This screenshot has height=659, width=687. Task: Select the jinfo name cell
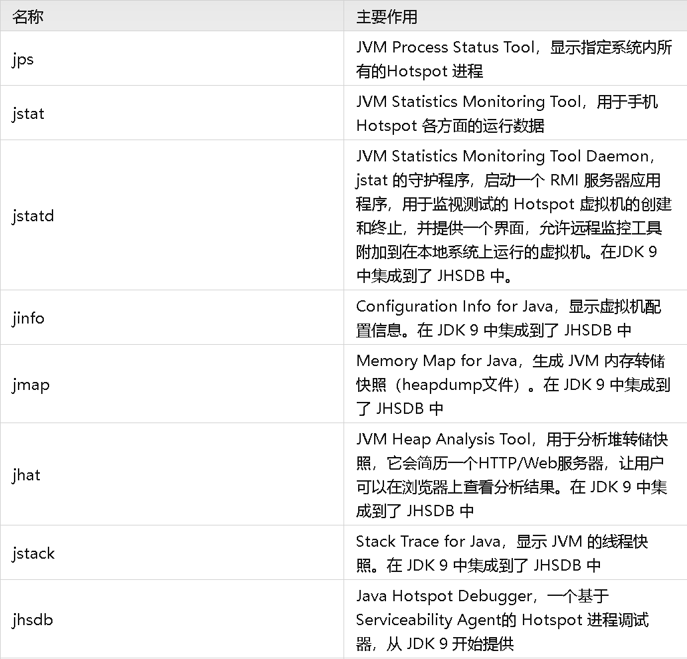pyautogui.click(x=28, y=318)
